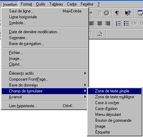This screenshot has height=137, width=143.
Task: Apply a bulleted list
Action: pos(126,24)
